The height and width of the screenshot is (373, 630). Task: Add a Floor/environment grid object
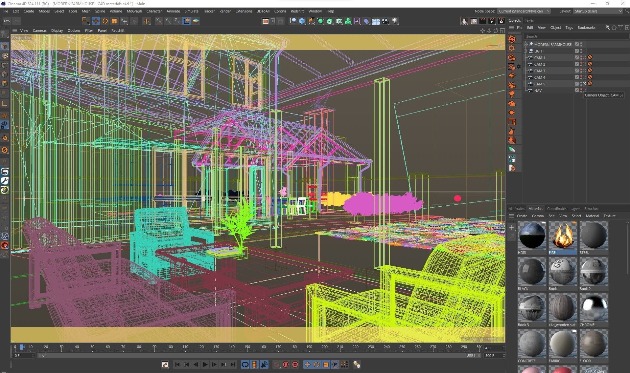pyautogui.click(x=376, y=21)
